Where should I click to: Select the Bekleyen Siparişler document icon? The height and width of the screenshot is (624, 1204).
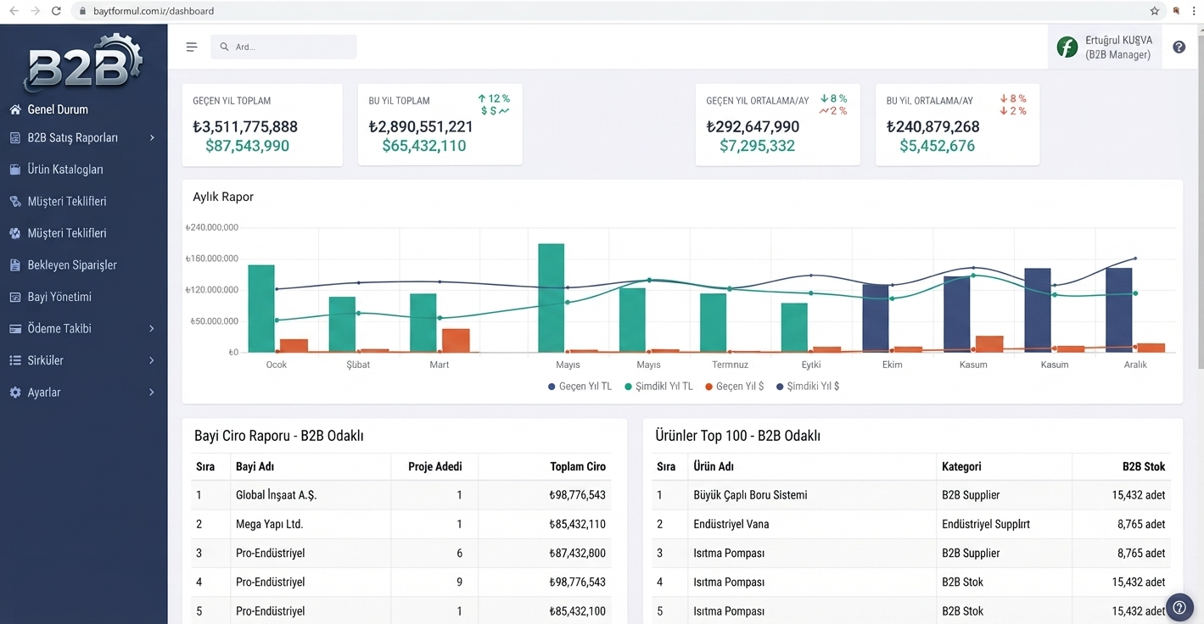(x=15, y=265)
